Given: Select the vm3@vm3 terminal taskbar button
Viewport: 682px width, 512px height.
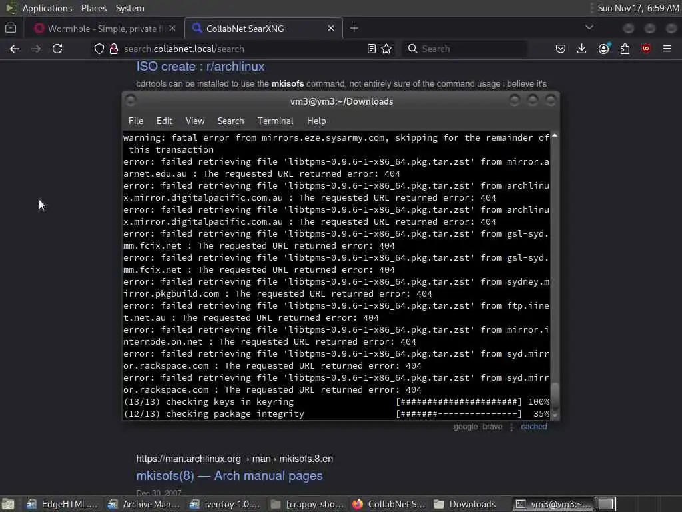Looking at the screenshot, I should [553, 504].
